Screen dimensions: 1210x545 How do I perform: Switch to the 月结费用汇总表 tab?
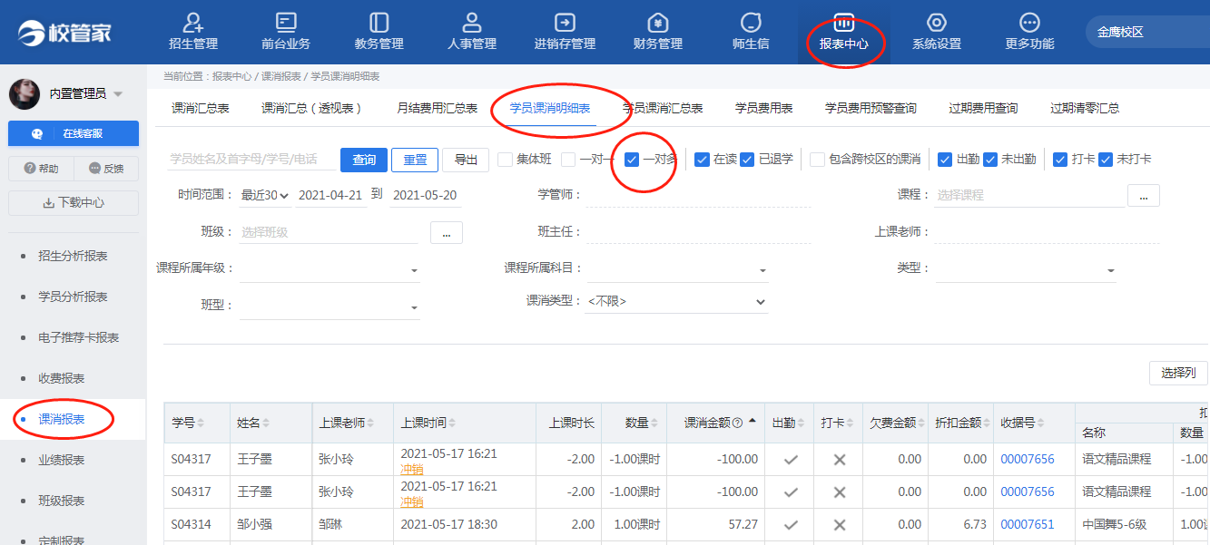coord(438,108)
